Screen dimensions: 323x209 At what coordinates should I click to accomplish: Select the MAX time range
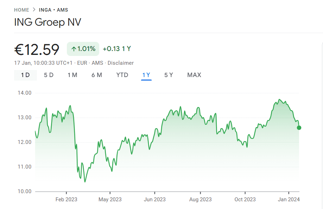pyautogui.click(x=194, y=75)
